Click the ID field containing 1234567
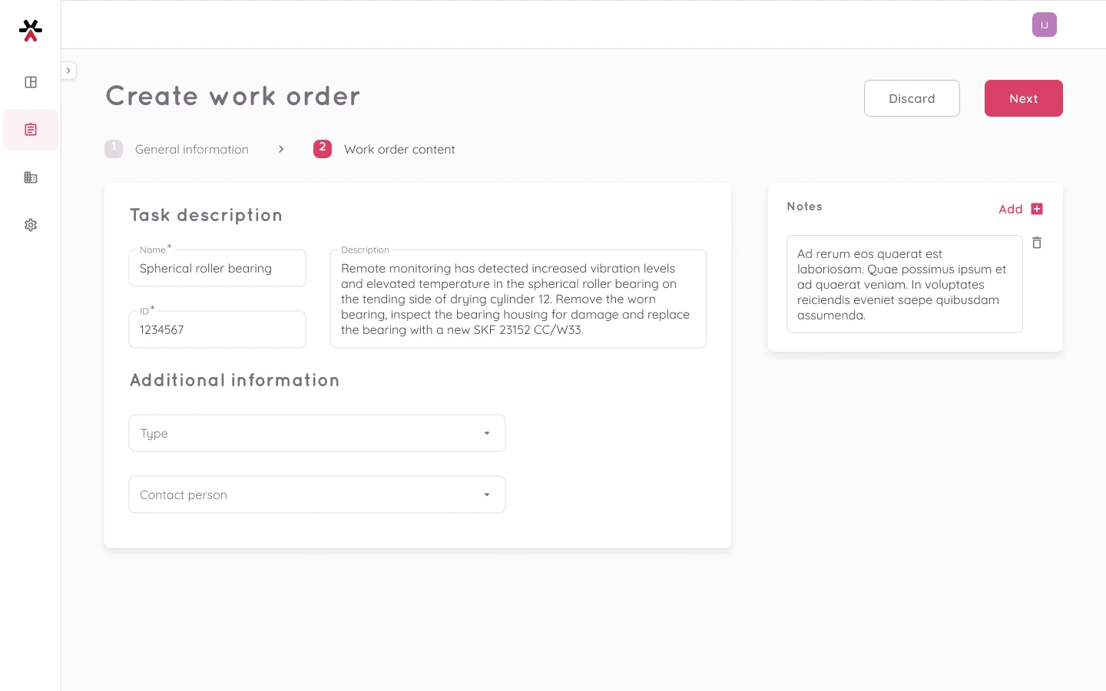The height and width of the screenshot is (691, 1106). (217, 329)
